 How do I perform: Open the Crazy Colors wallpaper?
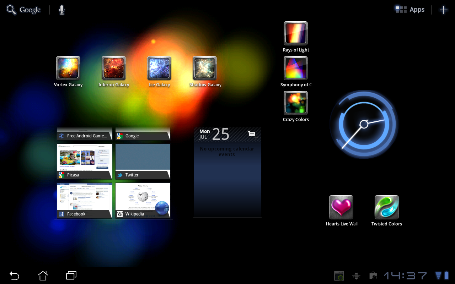point(295,102)
